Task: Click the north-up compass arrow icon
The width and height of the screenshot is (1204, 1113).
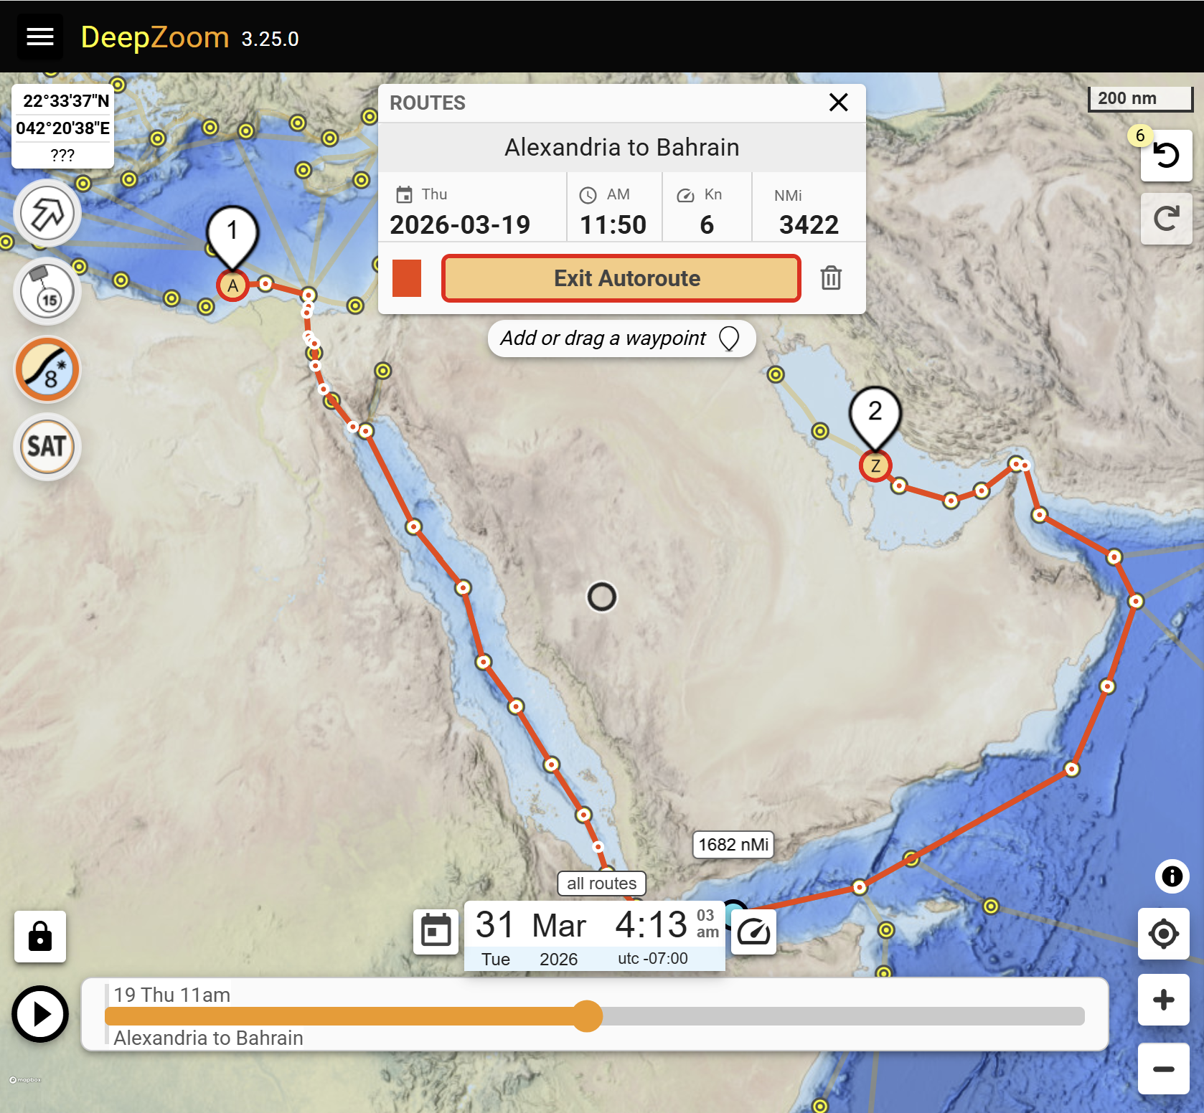Action: [x=47, y=214]
